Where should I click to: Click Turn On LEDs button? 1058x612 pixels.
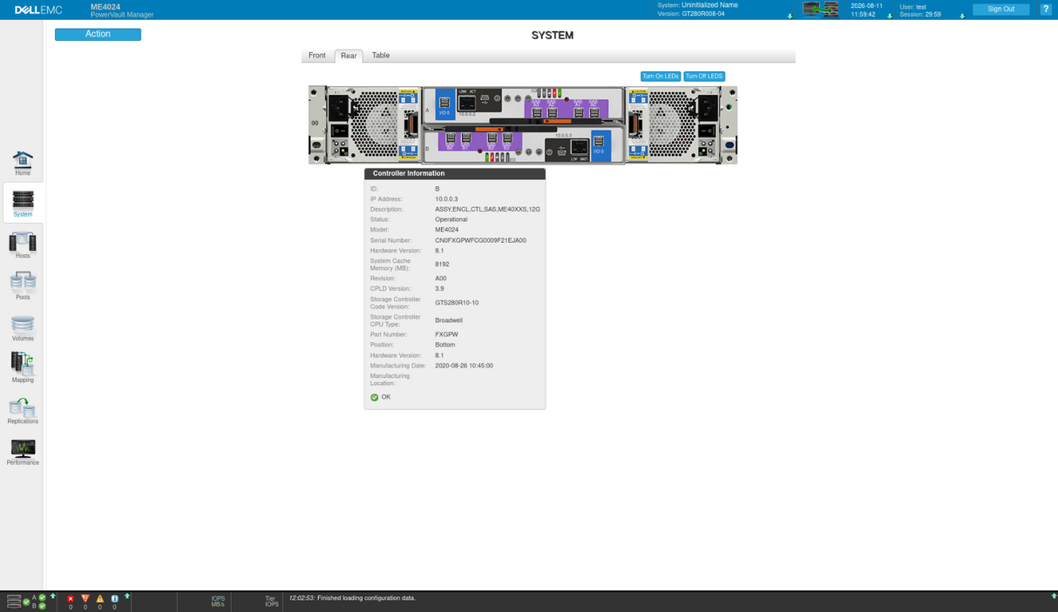(x=661, y=76)
